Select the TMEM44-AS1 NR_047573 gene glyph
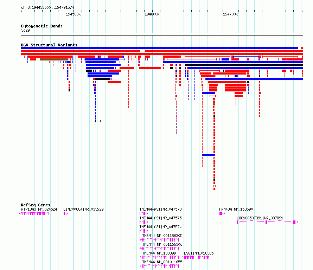Viewport: 313px width, 270px height. 144,213
